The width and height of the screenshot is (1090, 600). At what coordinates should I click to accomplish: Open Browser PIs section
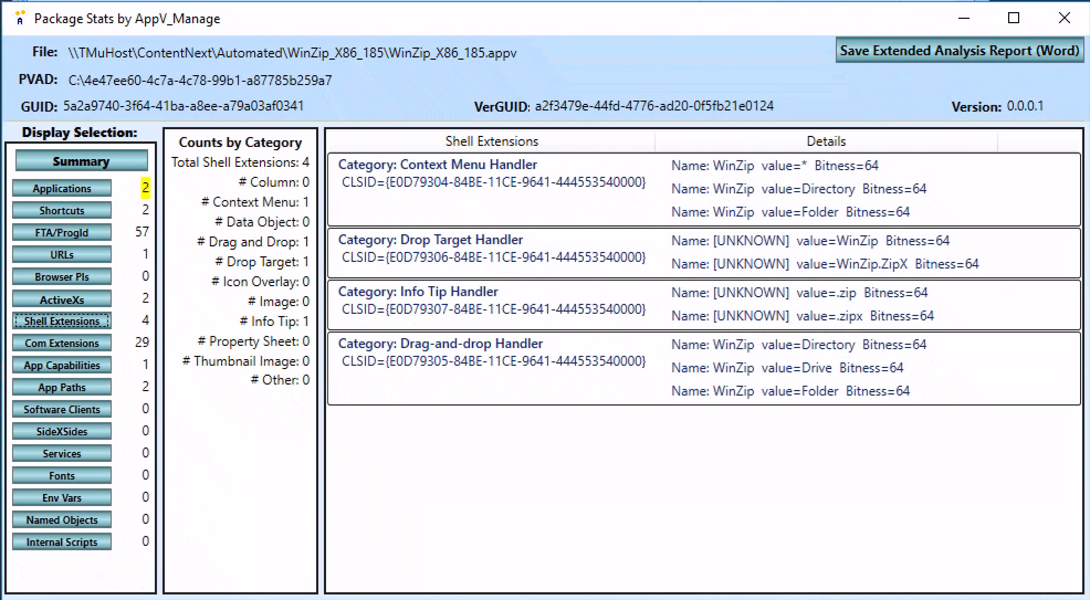[x=62, y=277]
